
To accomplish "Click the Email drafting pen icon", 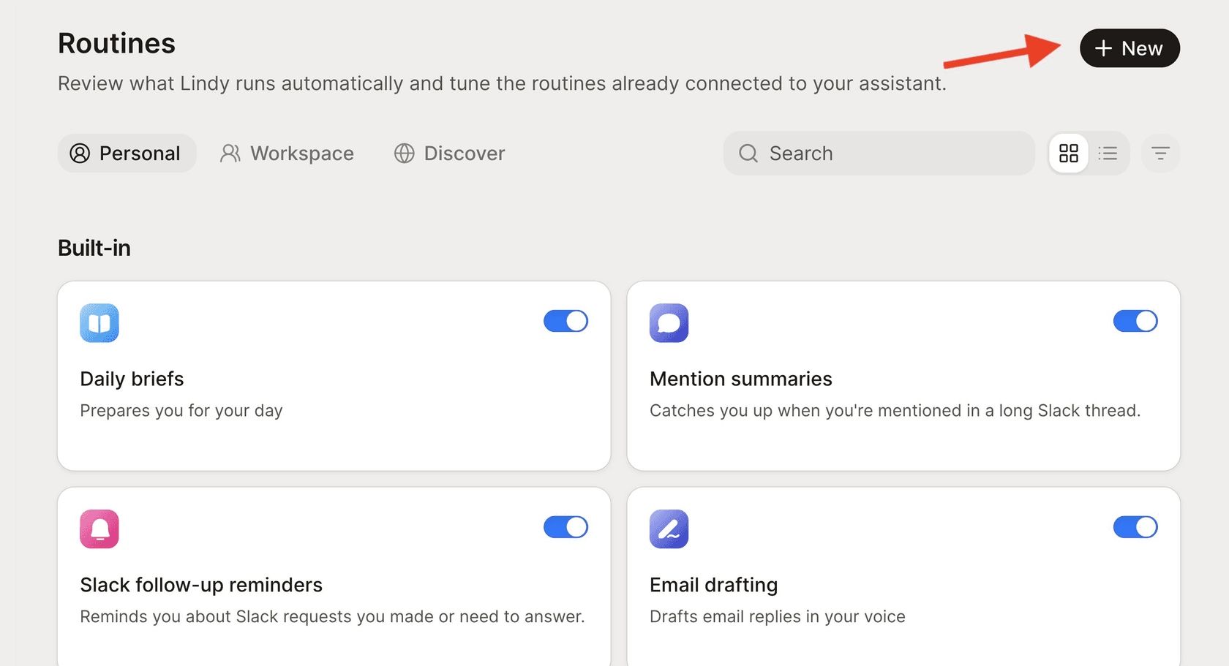I will pyautogui.click(x=669, y=529).
